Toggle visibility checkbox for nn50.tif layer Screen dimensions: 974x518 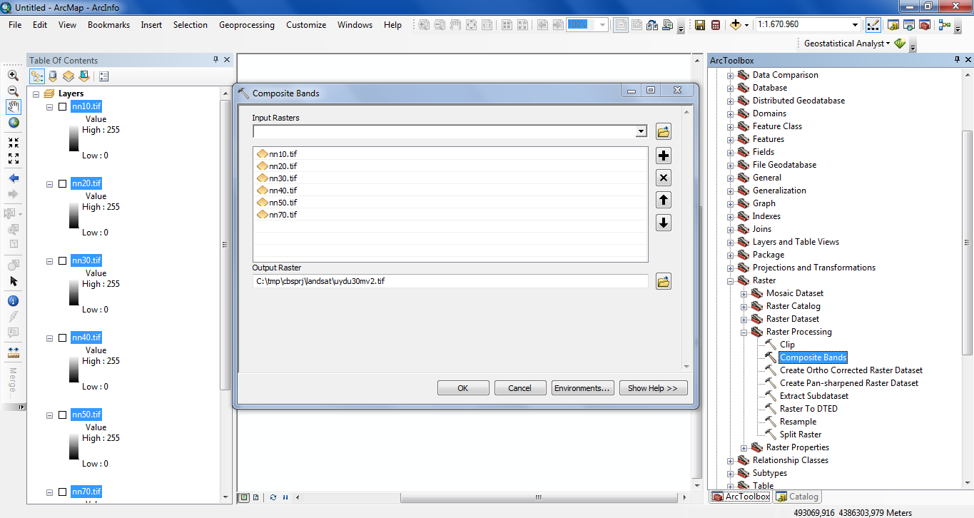pos(62,415)
